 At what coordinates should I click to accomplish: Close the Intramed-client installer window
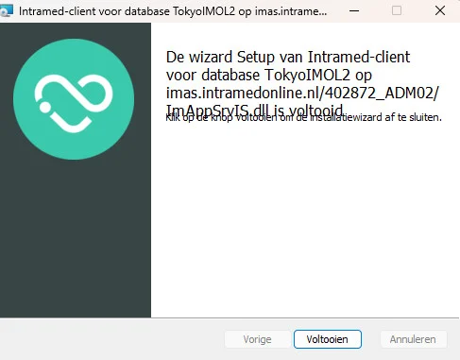(440, 10)
